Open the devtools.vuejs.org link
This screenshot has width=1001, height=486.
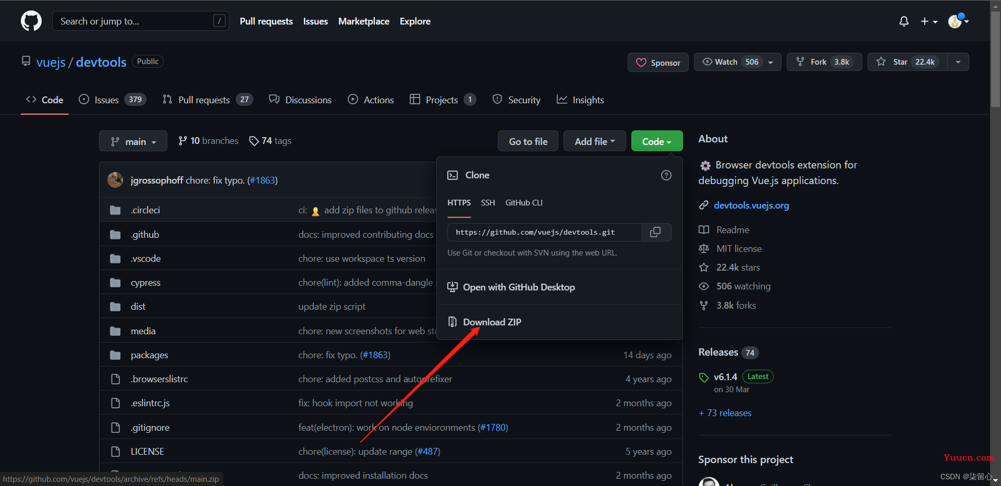tap(751, 205)
